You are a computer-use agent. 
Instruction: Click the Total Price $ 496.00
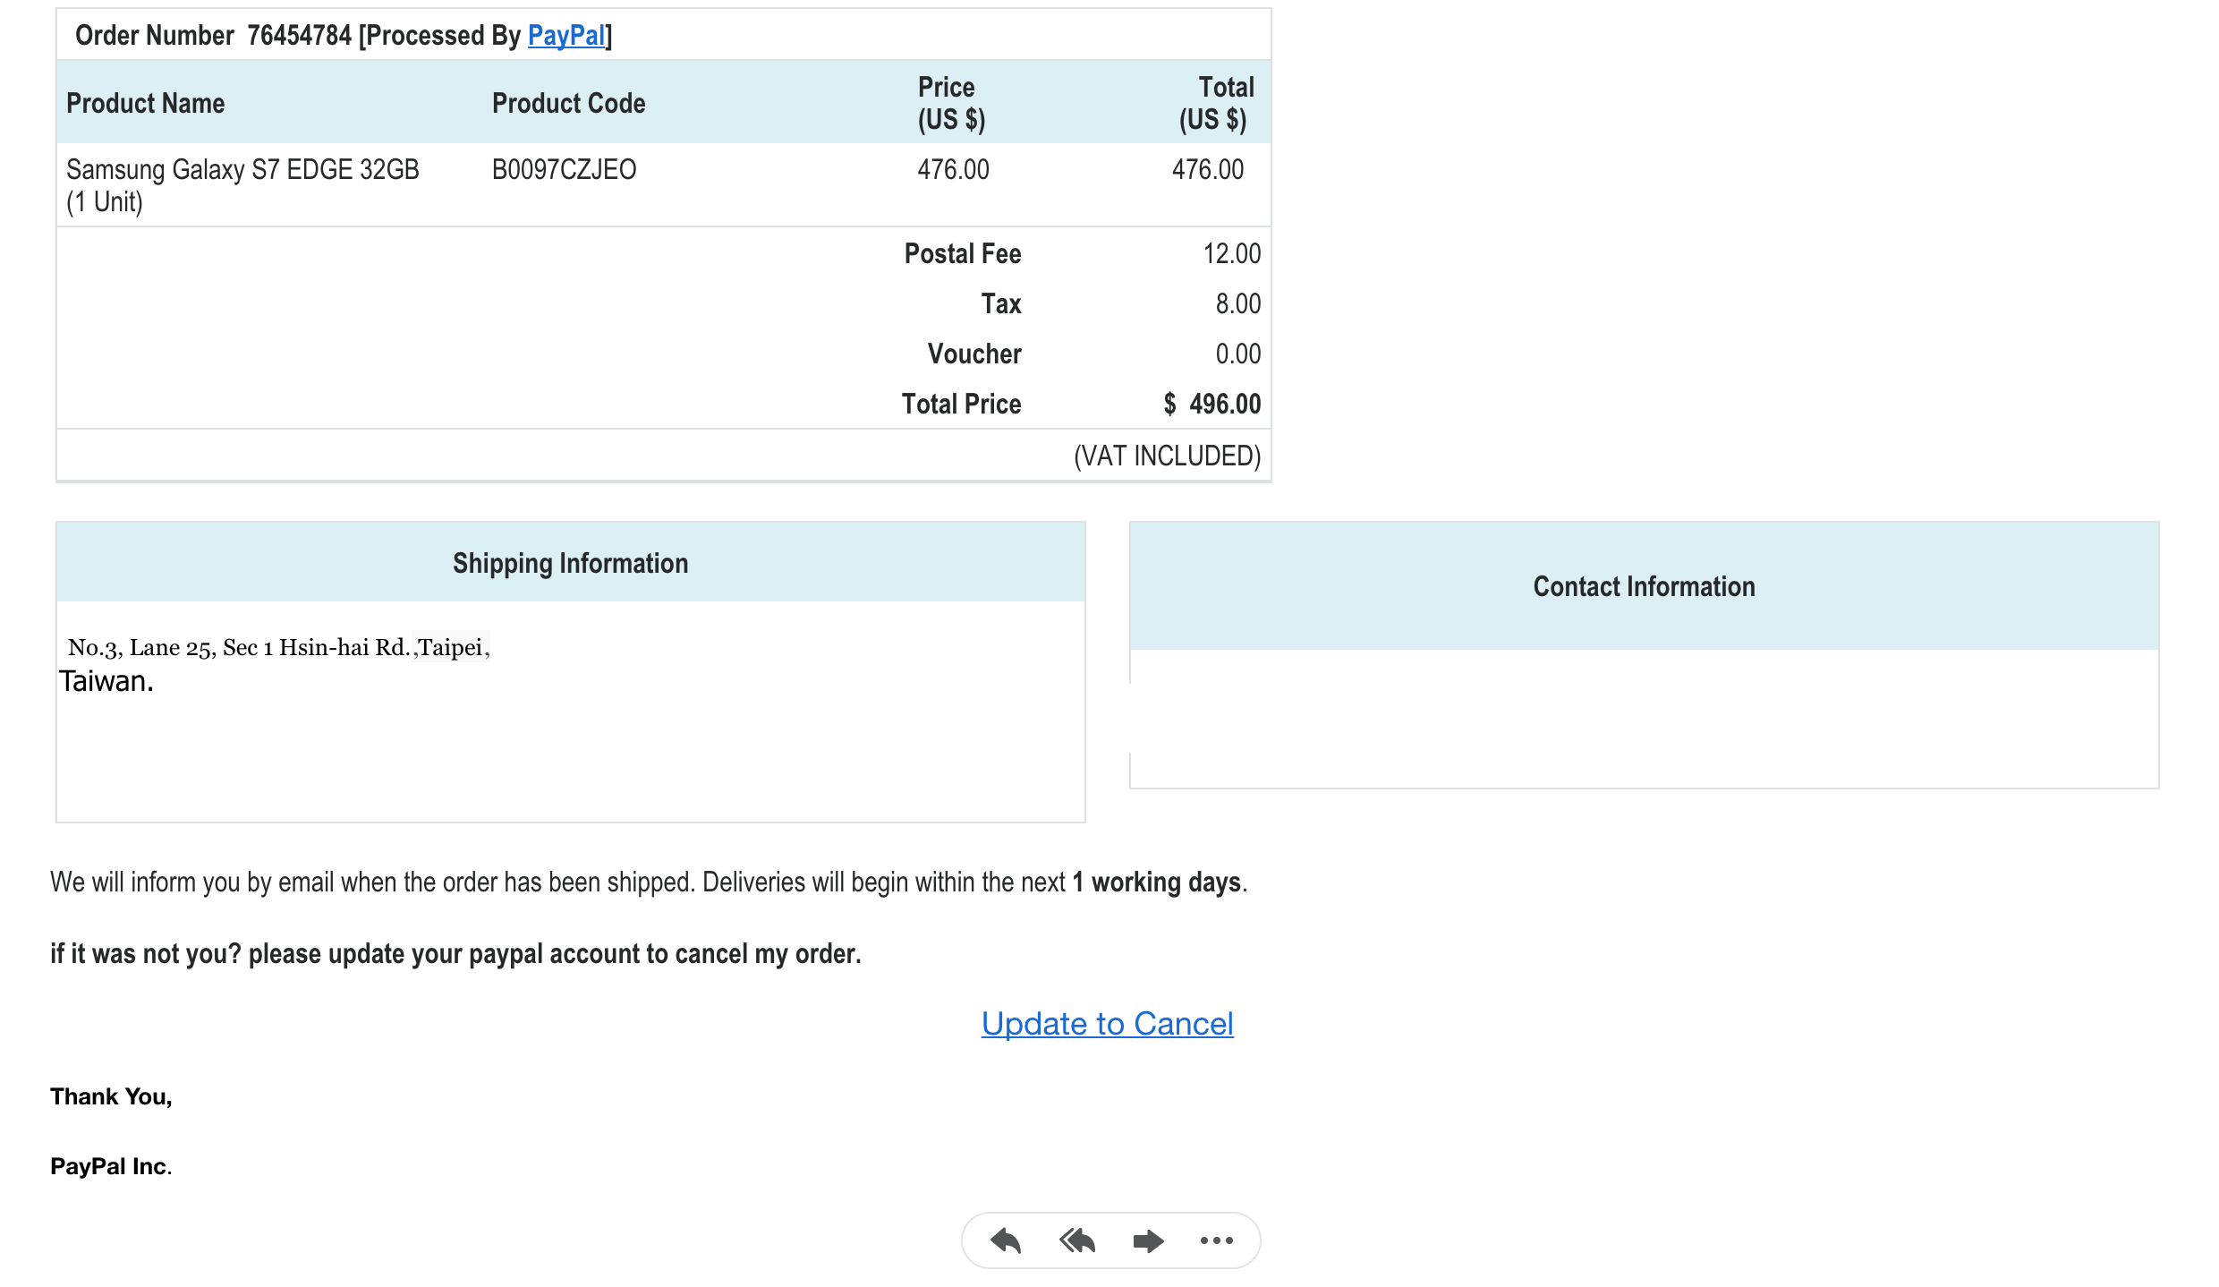[x=1212, y=404]
